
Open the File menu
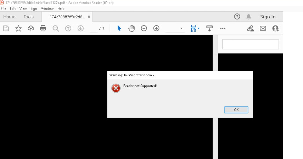(4, 8)
